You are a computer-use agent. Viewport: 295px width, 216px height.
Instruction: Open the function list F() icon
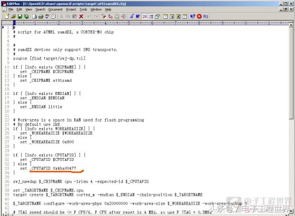[x=206, y=16]
